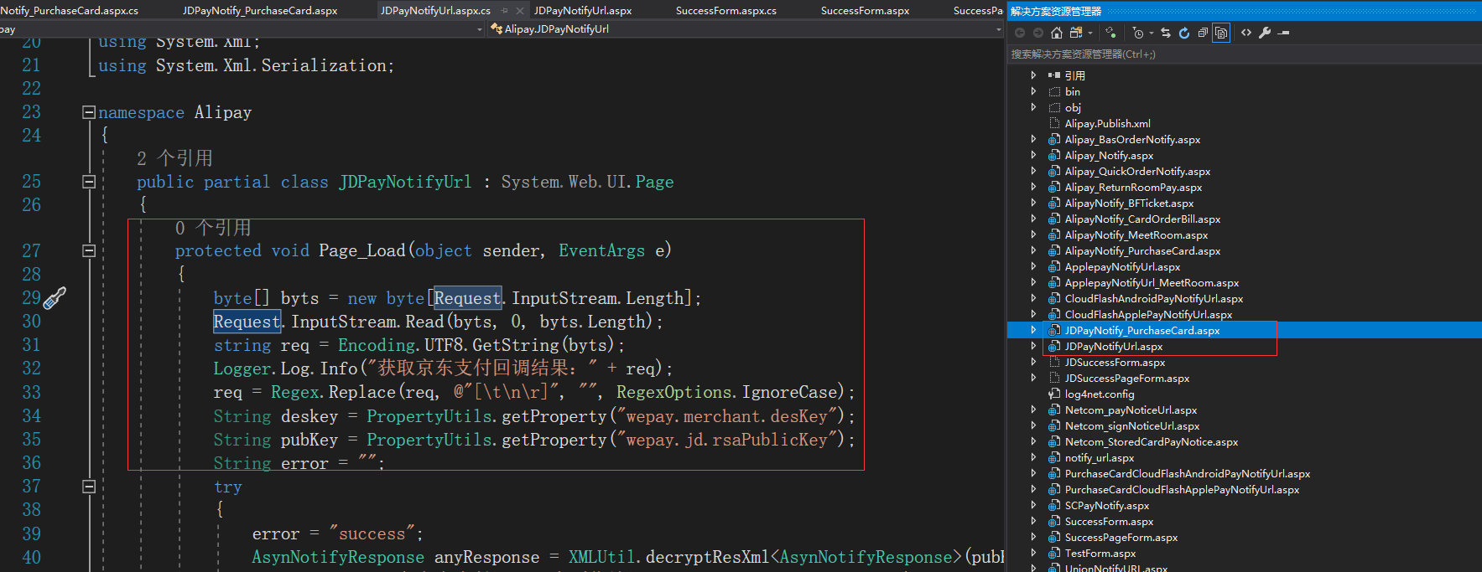This screenshot has height=572, width=1482.
Task: Refresh the Solution Explorer tree
Action: (1184, 33)
